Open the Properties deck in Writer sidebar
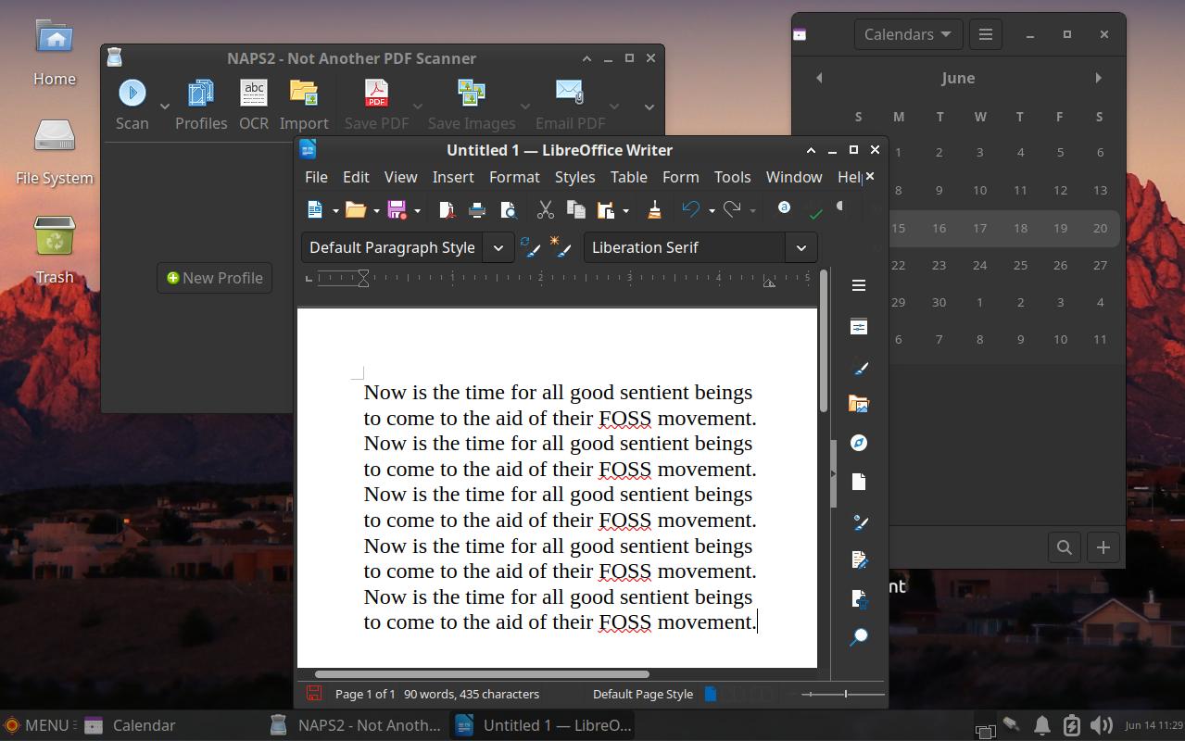This screenshot has width=1185, height=741. point(859,327)
